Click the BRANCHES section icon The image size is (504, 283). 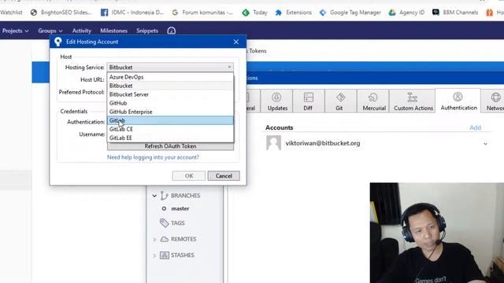[x=165, y=196]
